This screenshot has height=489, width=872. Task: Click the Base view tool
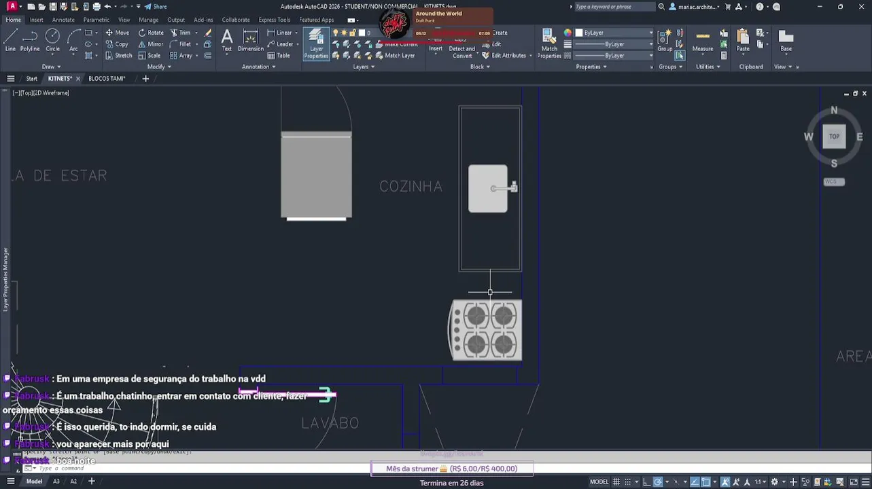click(x=786, y=41)
